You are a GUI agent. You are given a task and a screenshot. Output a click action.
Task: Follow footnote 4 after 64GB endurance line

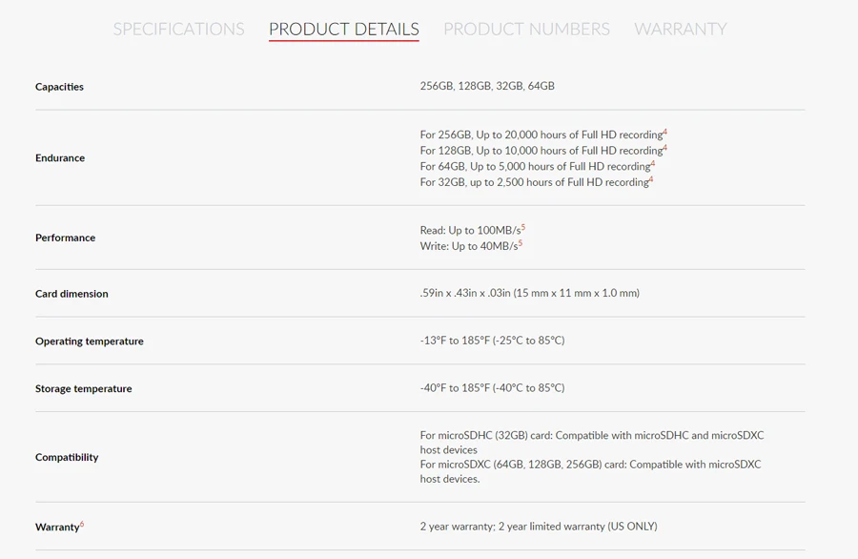653,163
